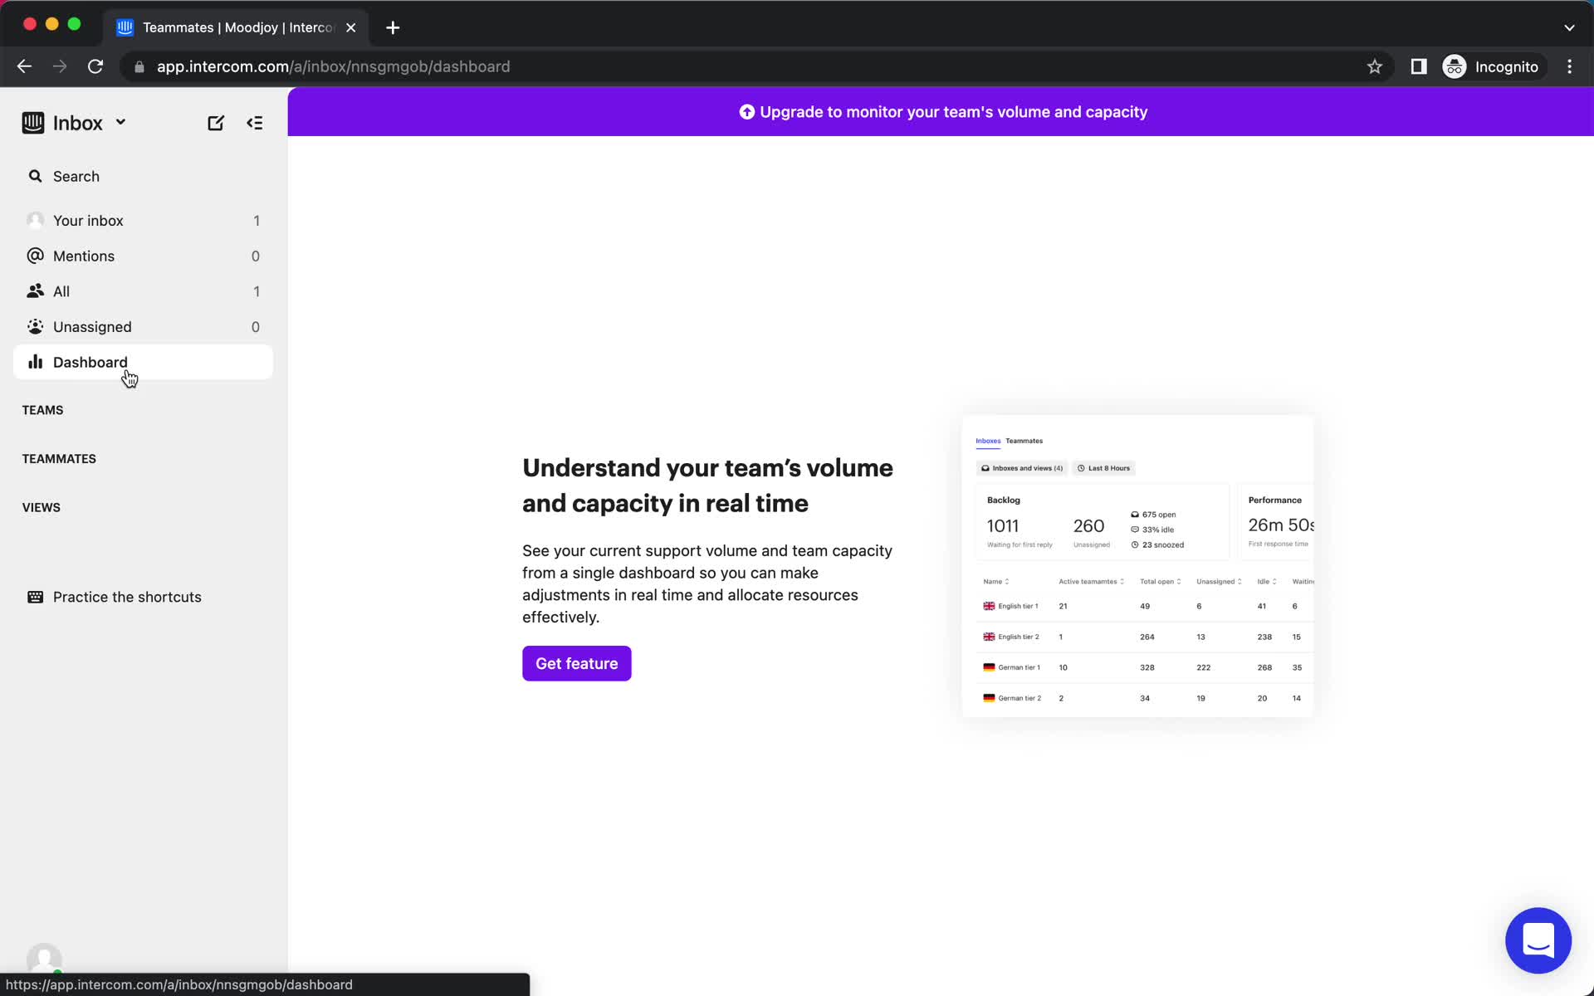Expand the TEAMS section in sidebar
The width and height of the screenshot is (1594, 996).
(42, 408)
